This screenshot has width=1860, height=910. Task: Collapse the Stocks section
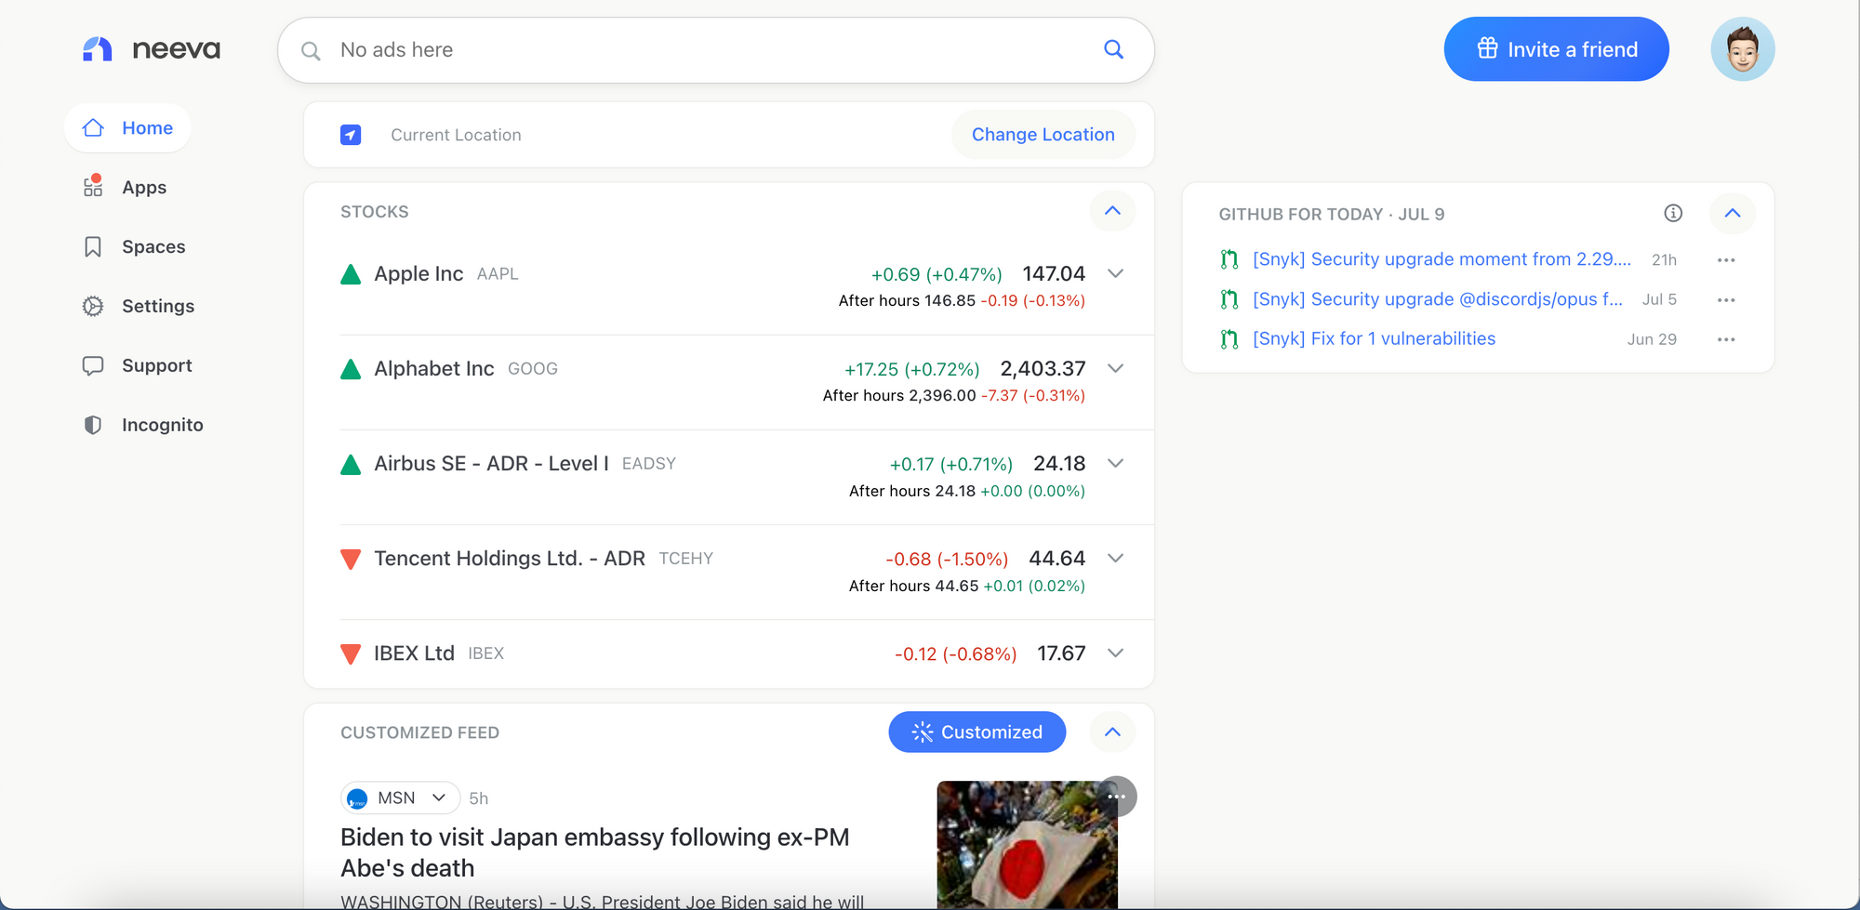coord(1112,211)
